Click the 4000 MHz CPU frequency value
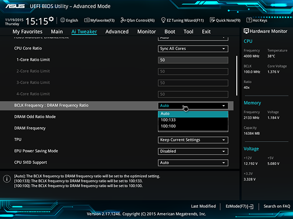Image resolution: width=293 pixels, height=219 pixels. (251, 56)
